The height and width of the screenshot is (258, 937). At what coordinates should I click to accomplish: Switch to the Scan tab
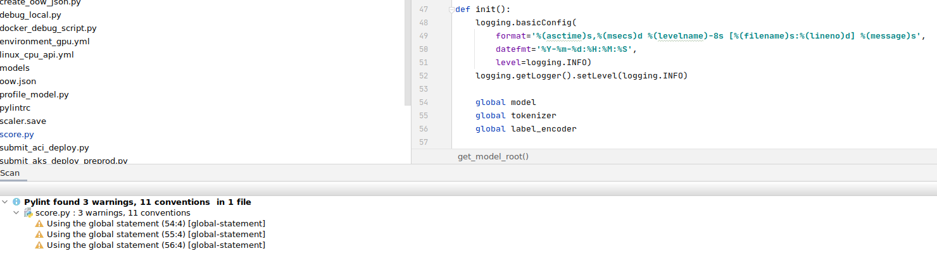click(x=9, y=173)
